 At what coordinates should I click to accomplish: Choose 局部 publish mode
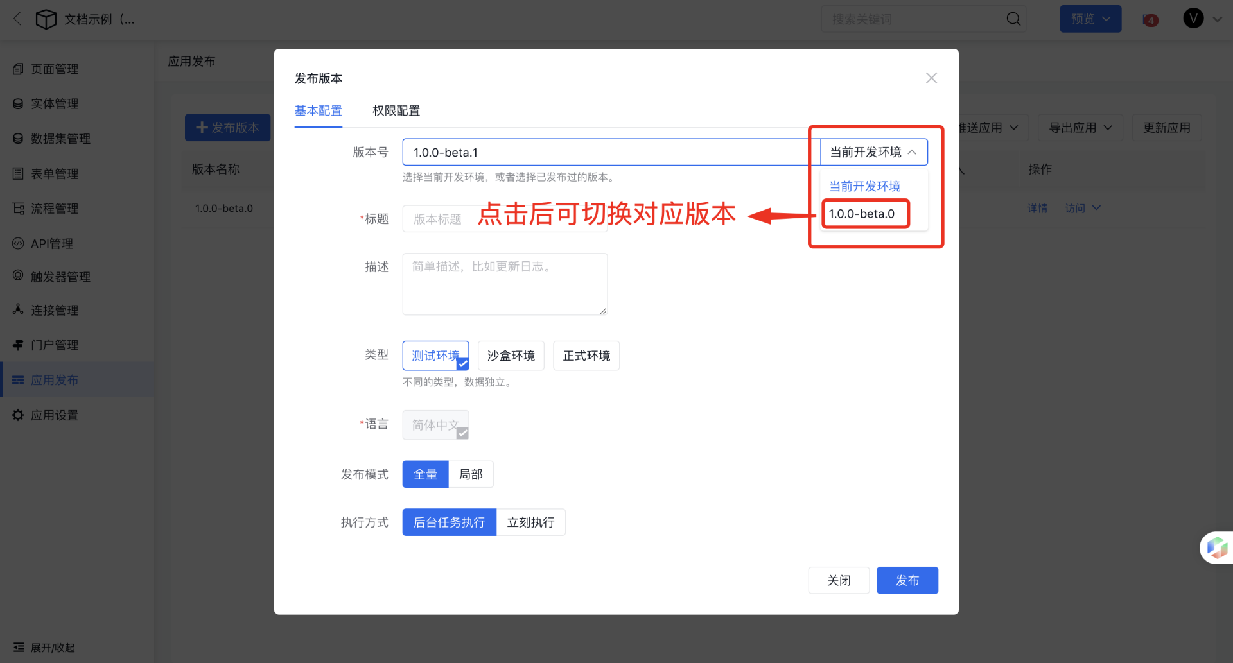(x=471, y=474)
